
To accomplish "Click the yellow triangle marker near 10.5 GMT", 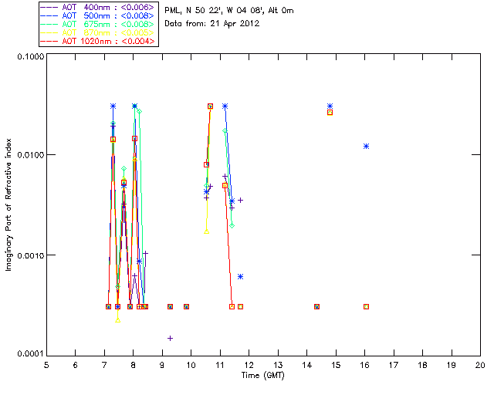I will (x=206, y=231).
